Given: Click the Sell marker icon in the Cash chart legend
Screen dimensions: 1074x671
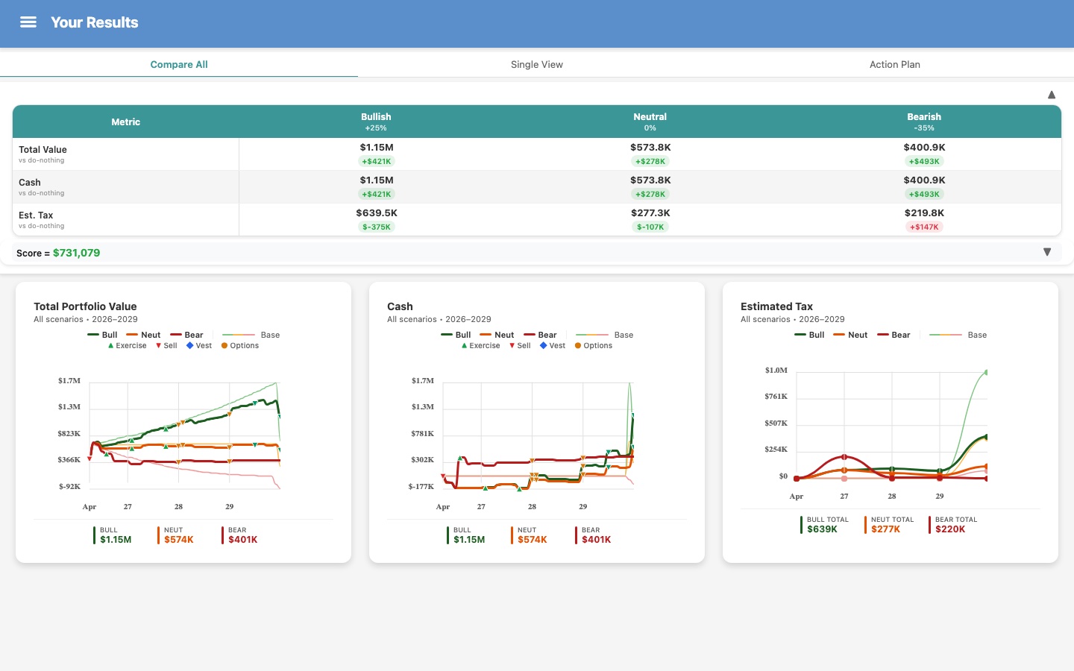Looking at the screenshot, I should click(512, 345).
